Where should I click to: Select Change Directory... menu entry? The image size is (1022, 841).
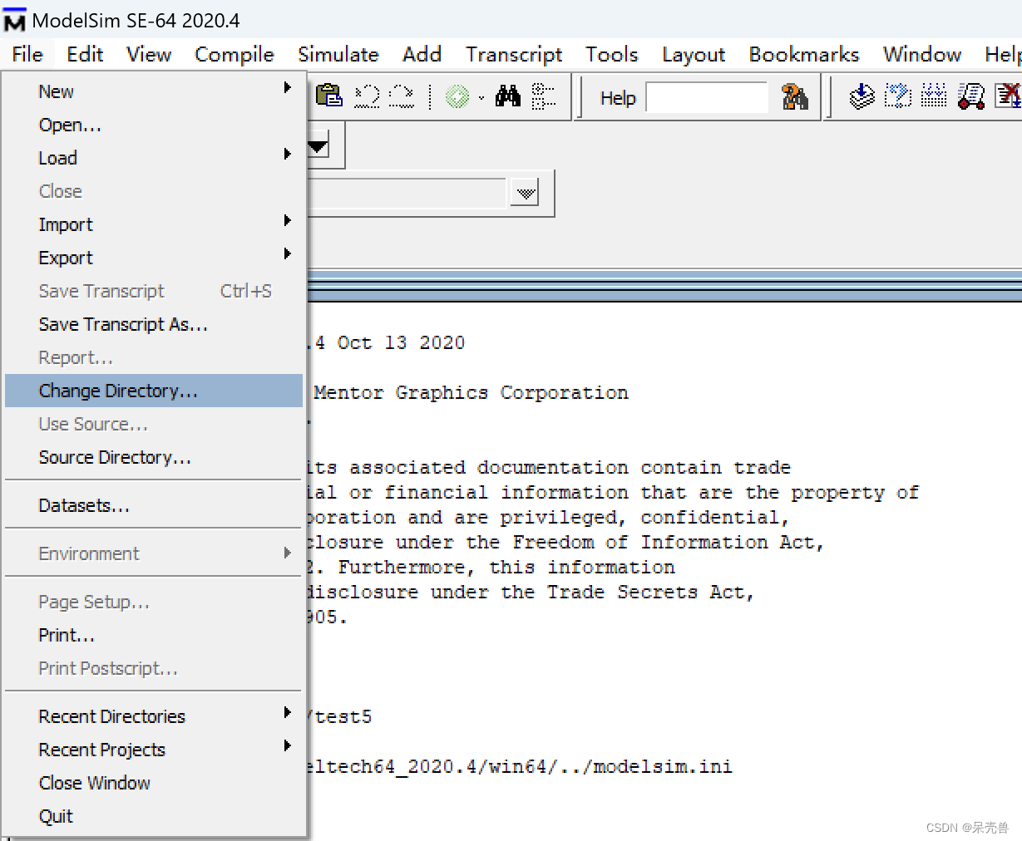[x=154, y=391]
